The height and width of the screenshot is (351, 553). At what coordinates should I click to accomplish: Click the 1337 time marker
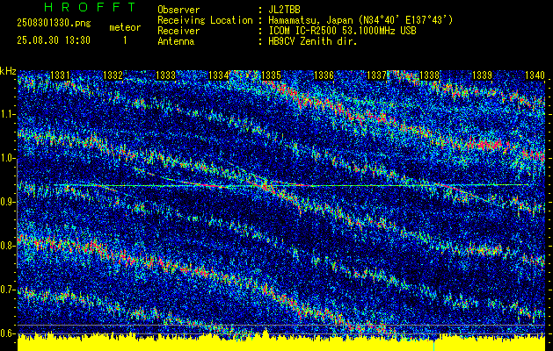coord(376,75)
